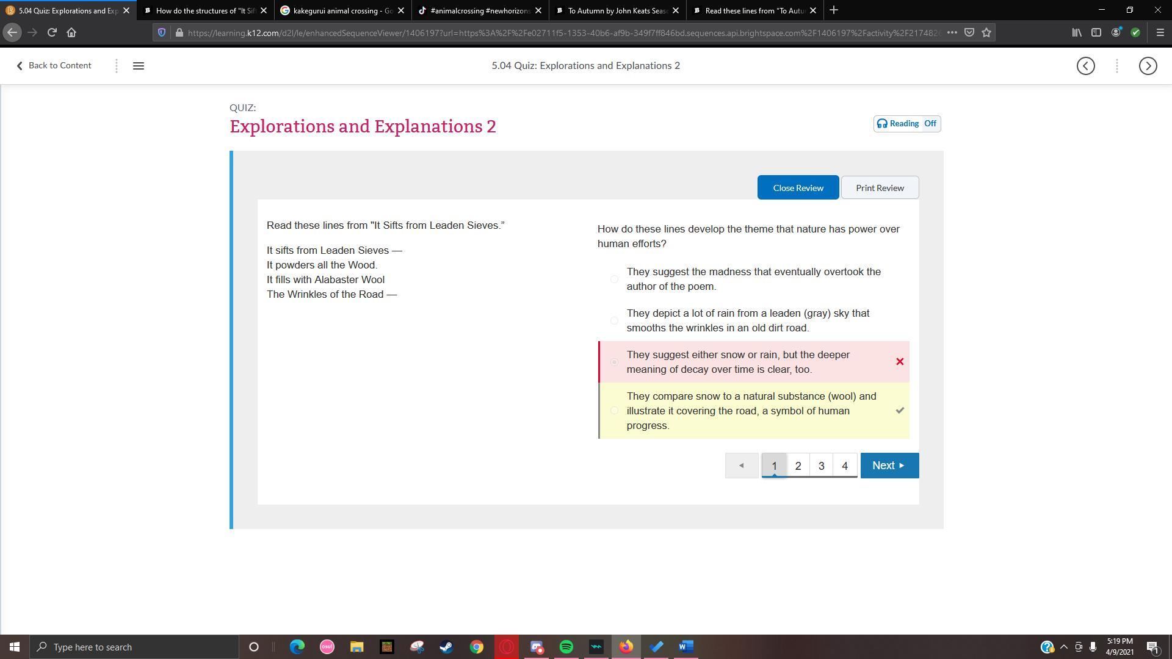Select the 'compare snow to natural substance' answer
Screen dimensions: 1172x659
pos(614,411)
